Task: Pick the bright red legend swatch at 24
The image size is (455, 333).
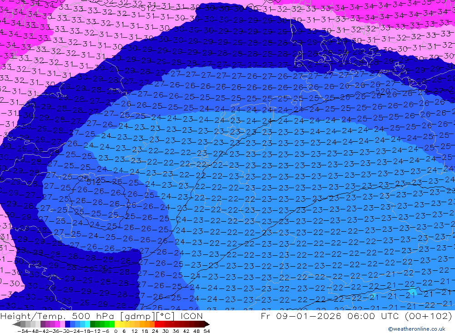Action: tap(157, 324)
